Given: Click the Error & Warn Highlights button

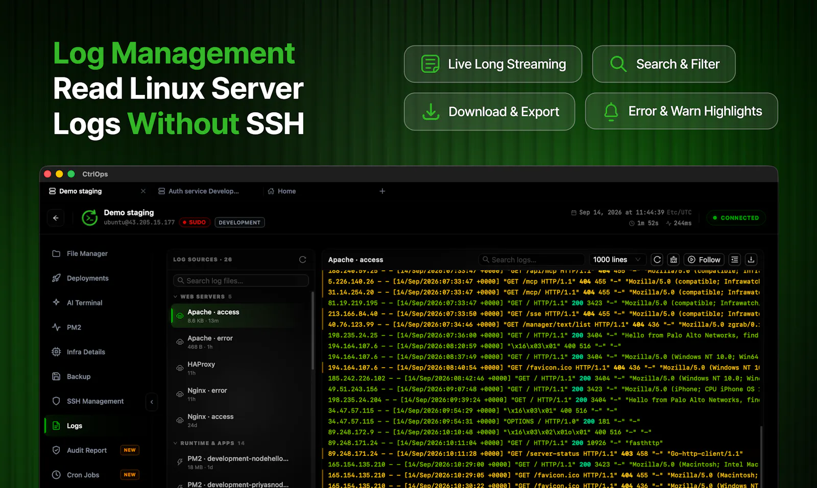Looking at the screenshot, I should 682,111.
